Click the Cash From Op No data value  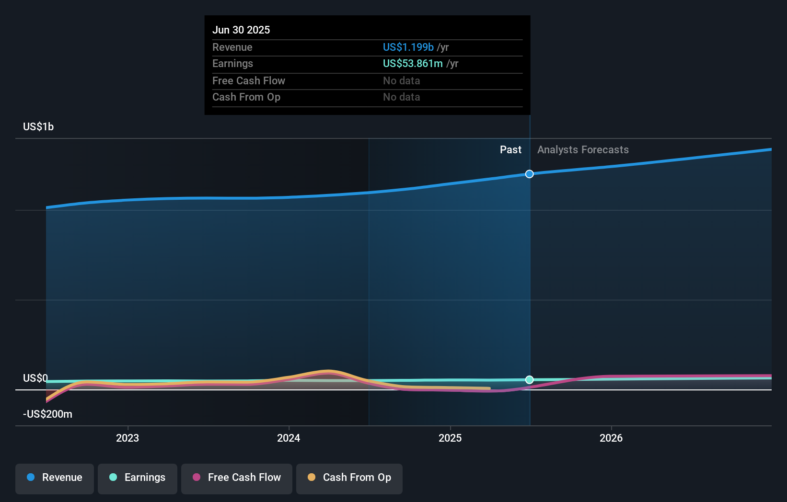coord(402,97)
